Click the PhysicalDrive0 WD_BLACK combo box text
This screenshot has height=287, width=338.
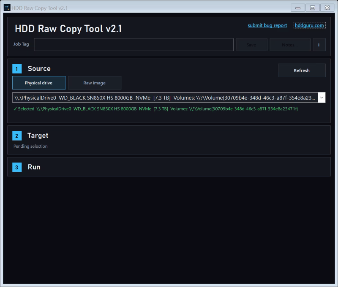point(164,98)
